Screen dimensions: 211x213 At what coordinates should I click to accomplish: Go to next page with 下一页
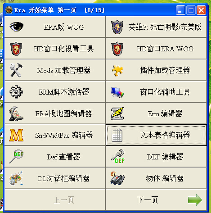[x=156, y=200]
